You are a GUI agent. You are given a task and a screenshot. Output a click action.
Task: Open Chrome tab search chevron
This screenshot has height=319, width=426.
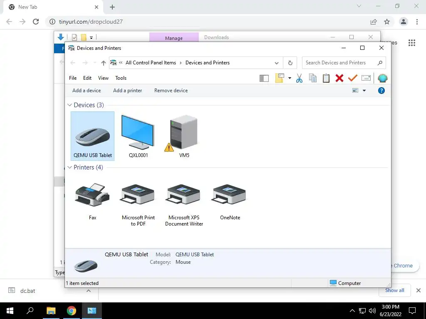tap(359, 6)
